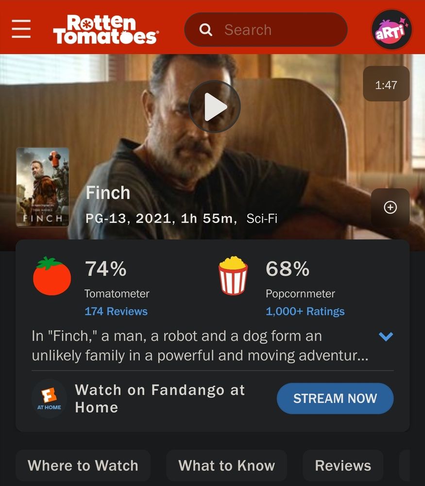Click the red tomato Tomatometer icon
Screen dimensions: 425x486
[52, 276]
